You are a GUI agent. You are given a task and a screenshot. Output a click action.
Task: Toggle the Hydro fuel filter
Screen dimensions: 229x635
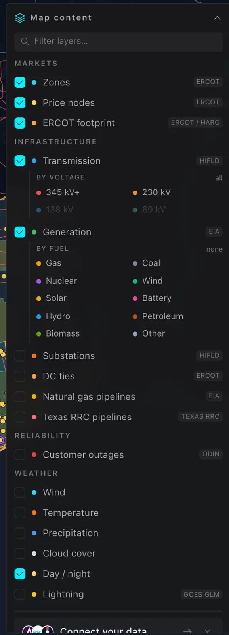[x=53, y=316]
